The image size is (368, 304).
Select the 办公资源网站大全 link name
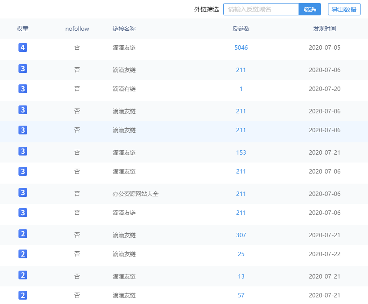tap(135, 194)
